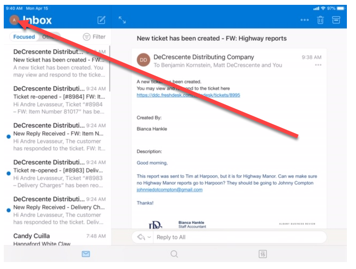Viewport: 356px width, 269px height.
Task: Open the Mail tab envelope icon
Action: click(x=86, y=254)
